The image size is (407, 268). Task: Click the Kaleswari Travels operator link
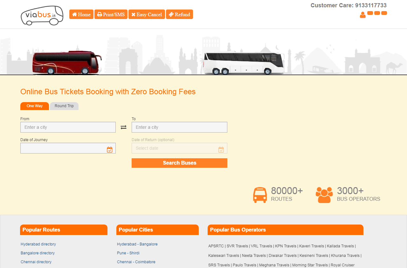click(x=224, y=256)
